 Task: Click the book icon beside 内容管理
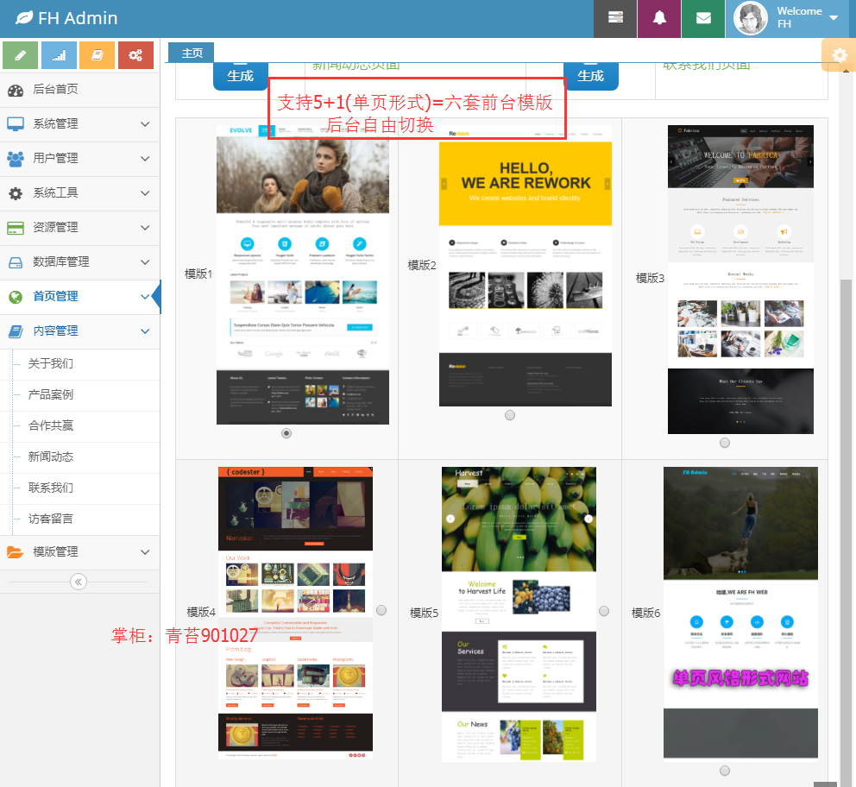(16, 331)
